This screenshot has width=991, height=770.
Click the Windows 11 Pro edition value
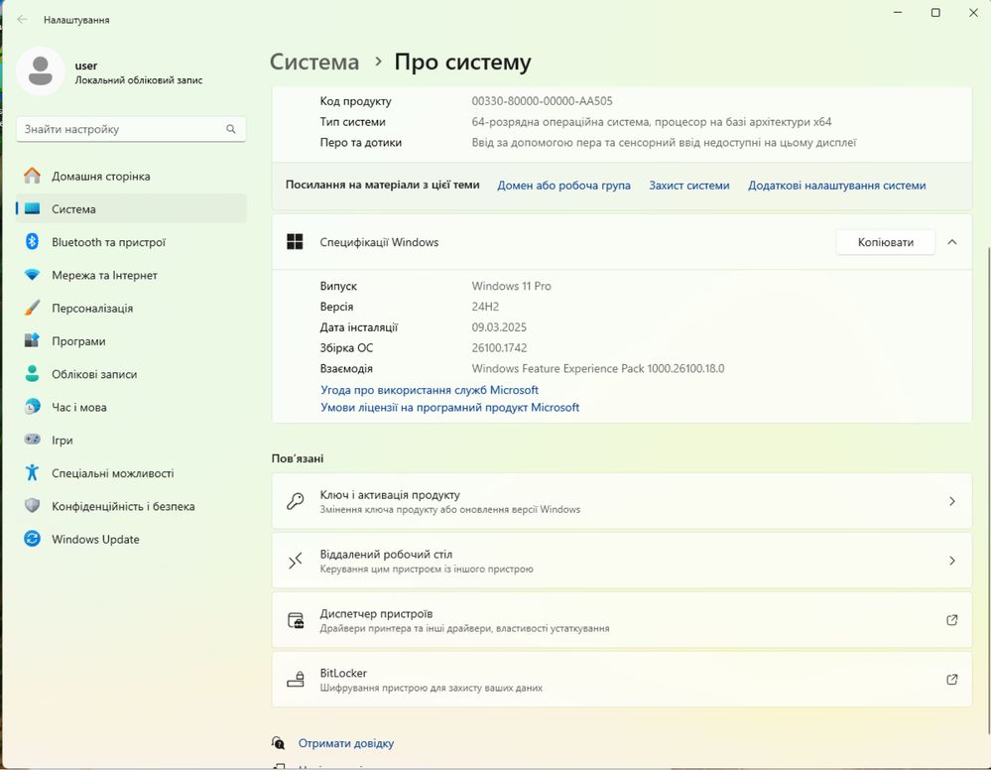click(511, 286)
